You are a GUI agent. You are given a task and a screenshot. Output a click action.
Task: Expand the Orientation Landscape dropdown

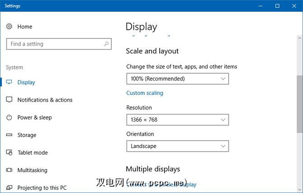pos(177,146)
